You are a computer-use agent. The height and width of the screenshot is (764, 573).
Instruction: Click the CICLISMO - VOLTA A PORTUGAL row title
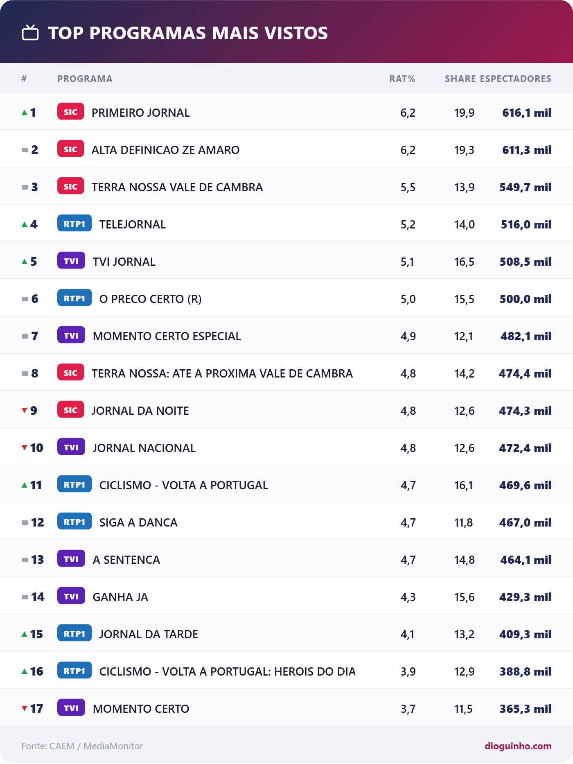[x=183, y=485]
